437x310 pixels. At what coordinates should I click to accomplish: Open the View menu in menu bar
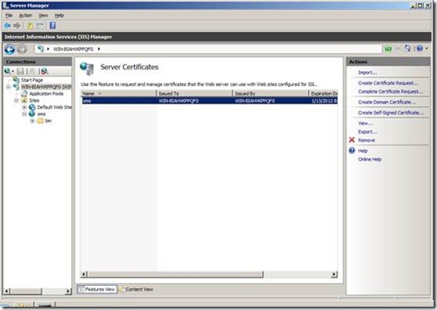coord(43,15)
